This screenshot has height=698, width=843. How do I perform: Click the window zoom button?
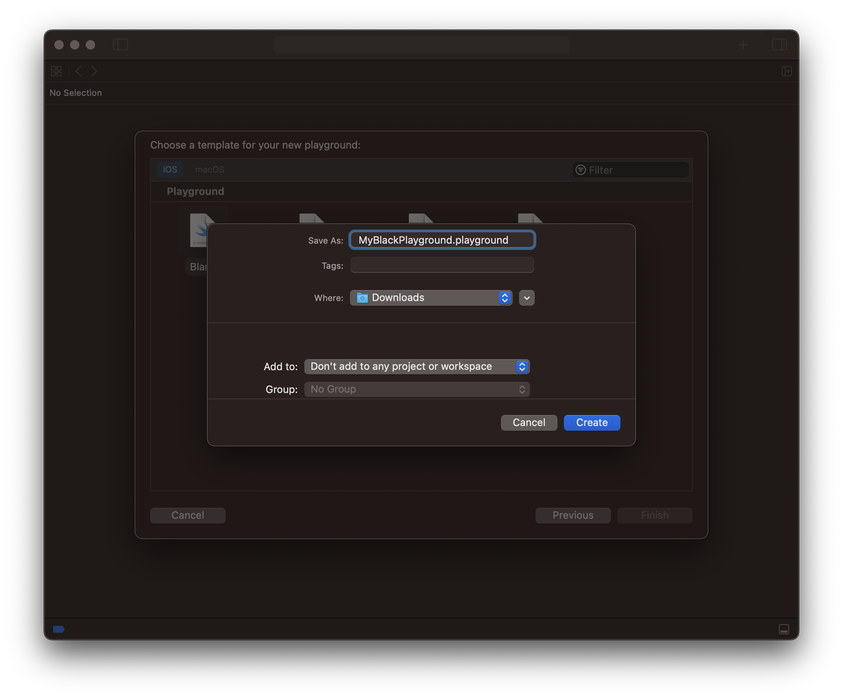click(90, 44)
